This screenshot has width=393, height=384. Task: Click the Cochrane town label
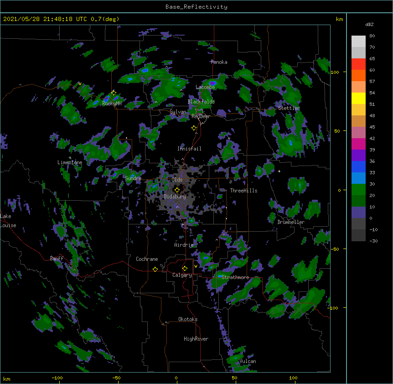point(147,259)
